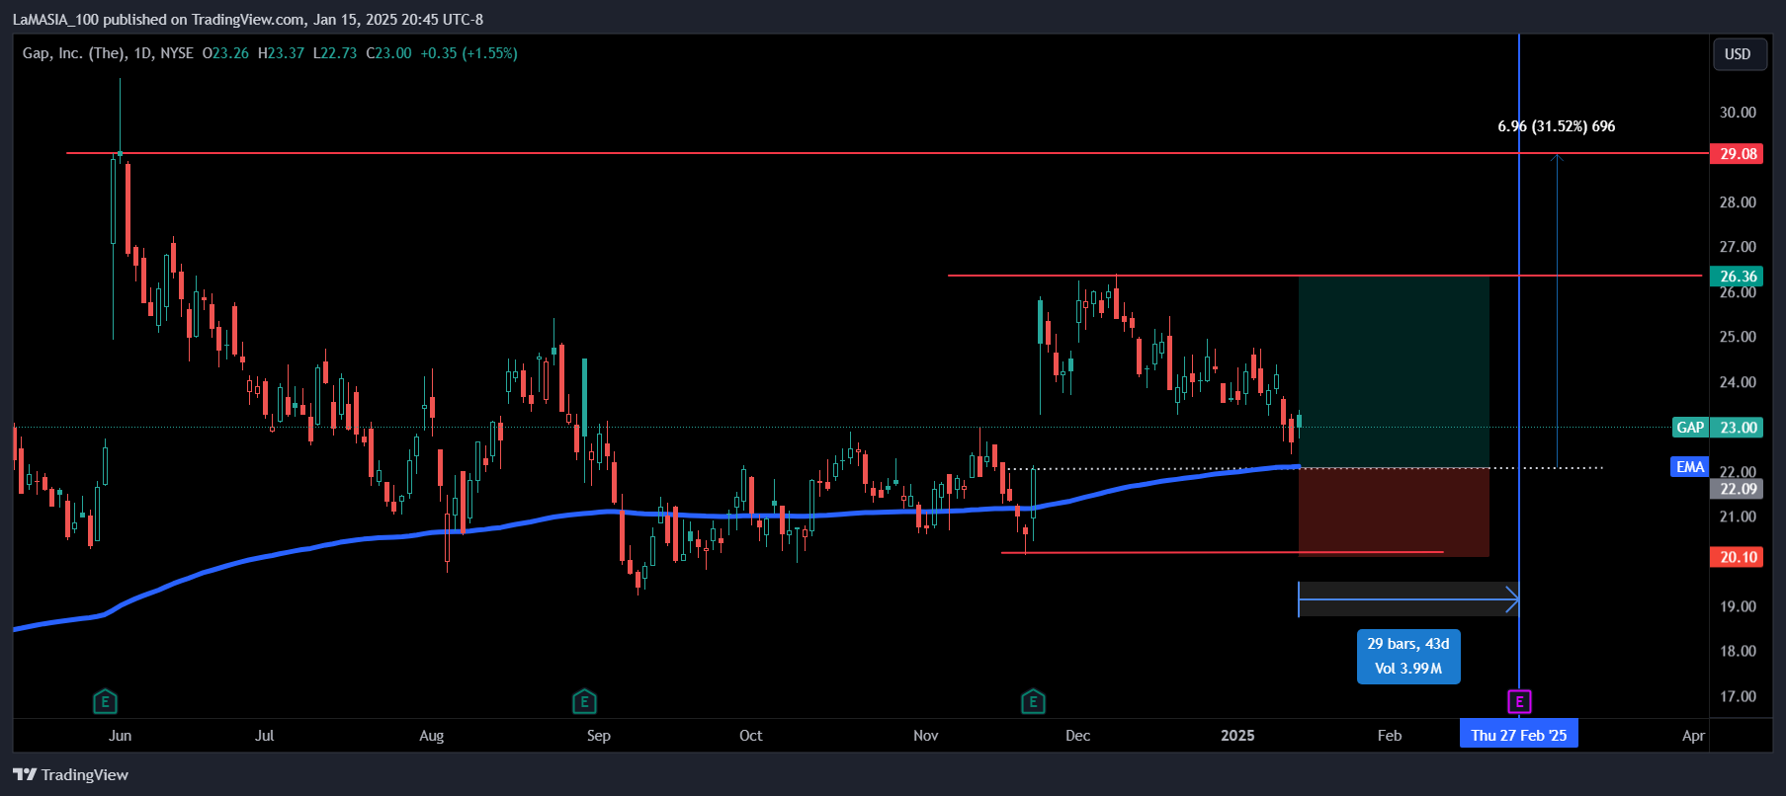Click the Feb label on time axis

click(1390, 736)
